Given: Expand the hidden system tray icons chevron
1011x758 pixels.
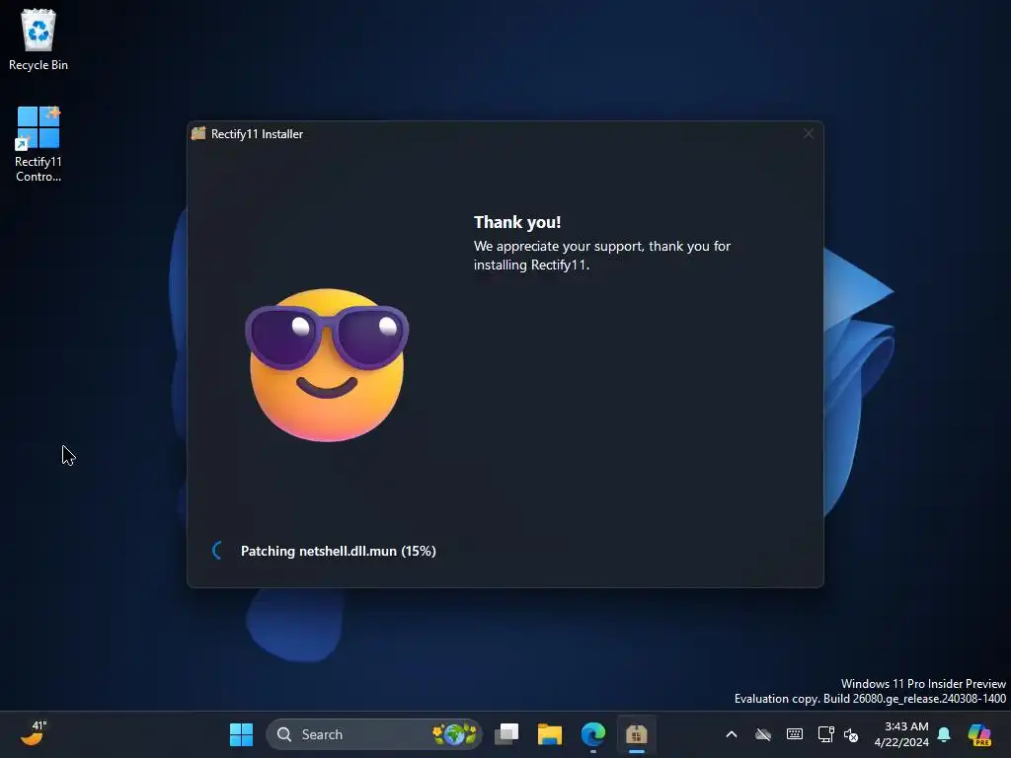Looking at the screenshot, I should (732, 734).
